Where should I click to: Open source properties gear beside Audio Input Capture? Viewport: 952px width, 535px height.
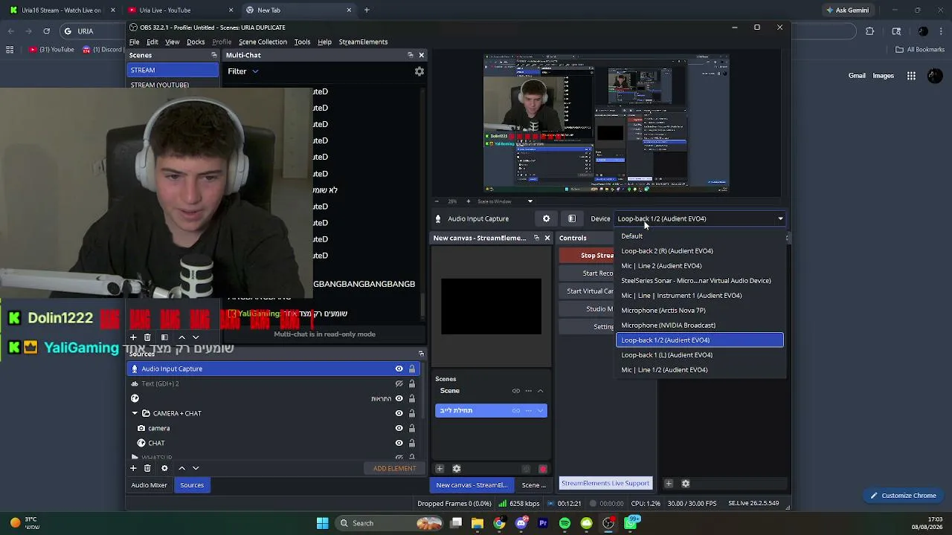coord(546,218)
